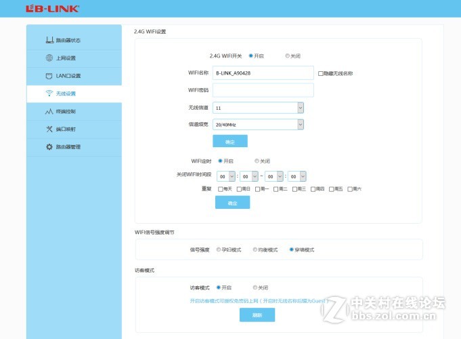Click the Wi-Fi icon for 无线设置

tap(49, 93)
